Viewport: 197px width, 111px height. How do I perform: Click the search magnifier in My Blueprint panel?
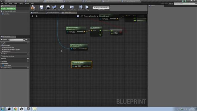(24, 40)
